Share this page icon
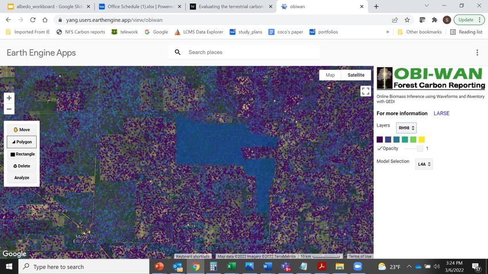The width and height of the screenshot is (488, 274). click(394, 20)
